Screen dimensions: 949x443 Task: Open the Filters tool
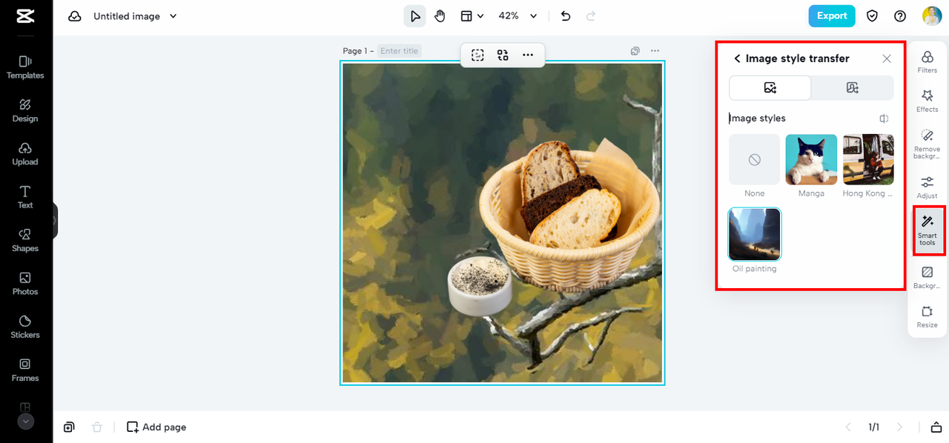(x=927, y=61)
